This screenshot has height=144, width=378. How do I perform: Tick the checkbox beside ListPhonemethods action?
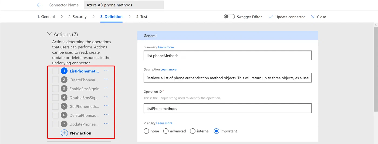(55, 71)
